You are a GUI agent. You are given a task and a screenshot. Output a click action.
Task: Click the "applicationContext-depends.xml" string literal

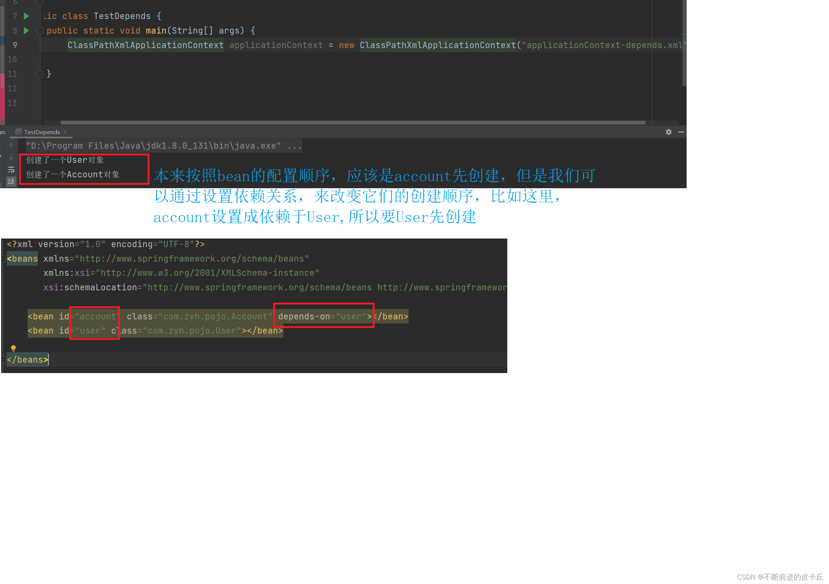click(603, 45)
